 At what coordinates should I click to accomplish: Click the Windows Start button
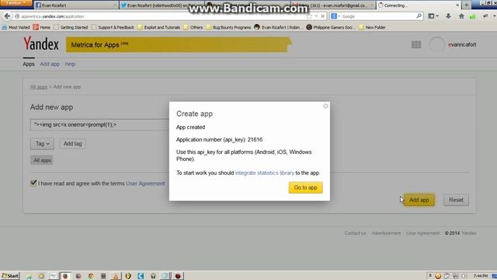pyautogui.click(x=10, y=276)
